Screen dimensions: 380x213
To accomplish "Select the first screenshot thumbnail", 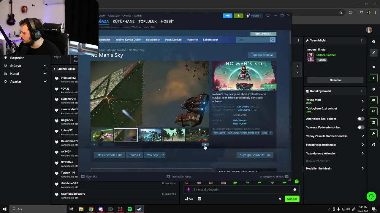I will tap(102, 135).
